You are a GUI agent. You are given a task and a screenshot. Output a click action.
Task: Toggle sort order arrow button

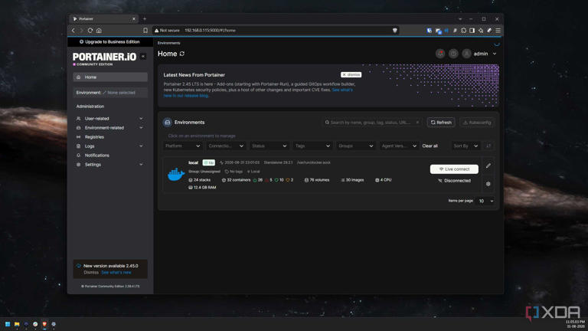pos(488,146)
